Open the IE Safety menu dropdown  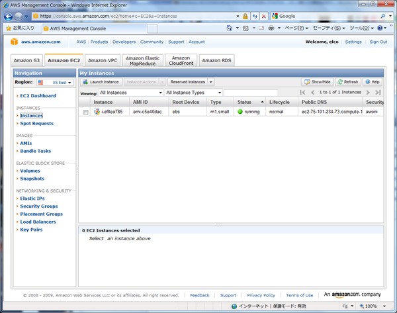(329, 28)
